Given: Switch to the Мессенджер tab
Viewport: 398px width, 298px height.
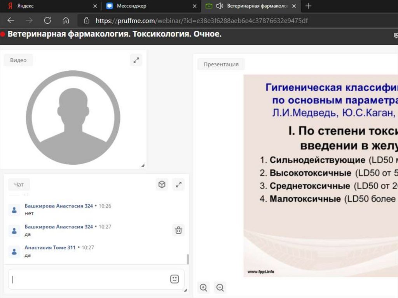Looking at the screenshot, I should tap(148, 6).
